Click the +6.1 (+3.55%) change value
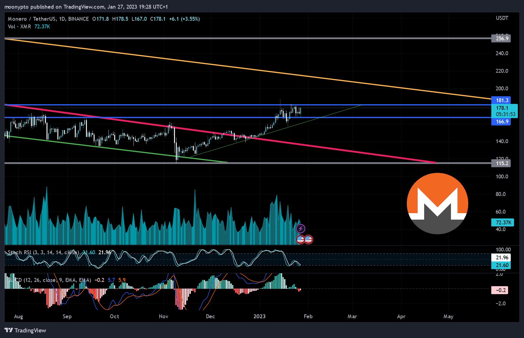This screenshot has width=524, height=338. [x=184, y=19]
